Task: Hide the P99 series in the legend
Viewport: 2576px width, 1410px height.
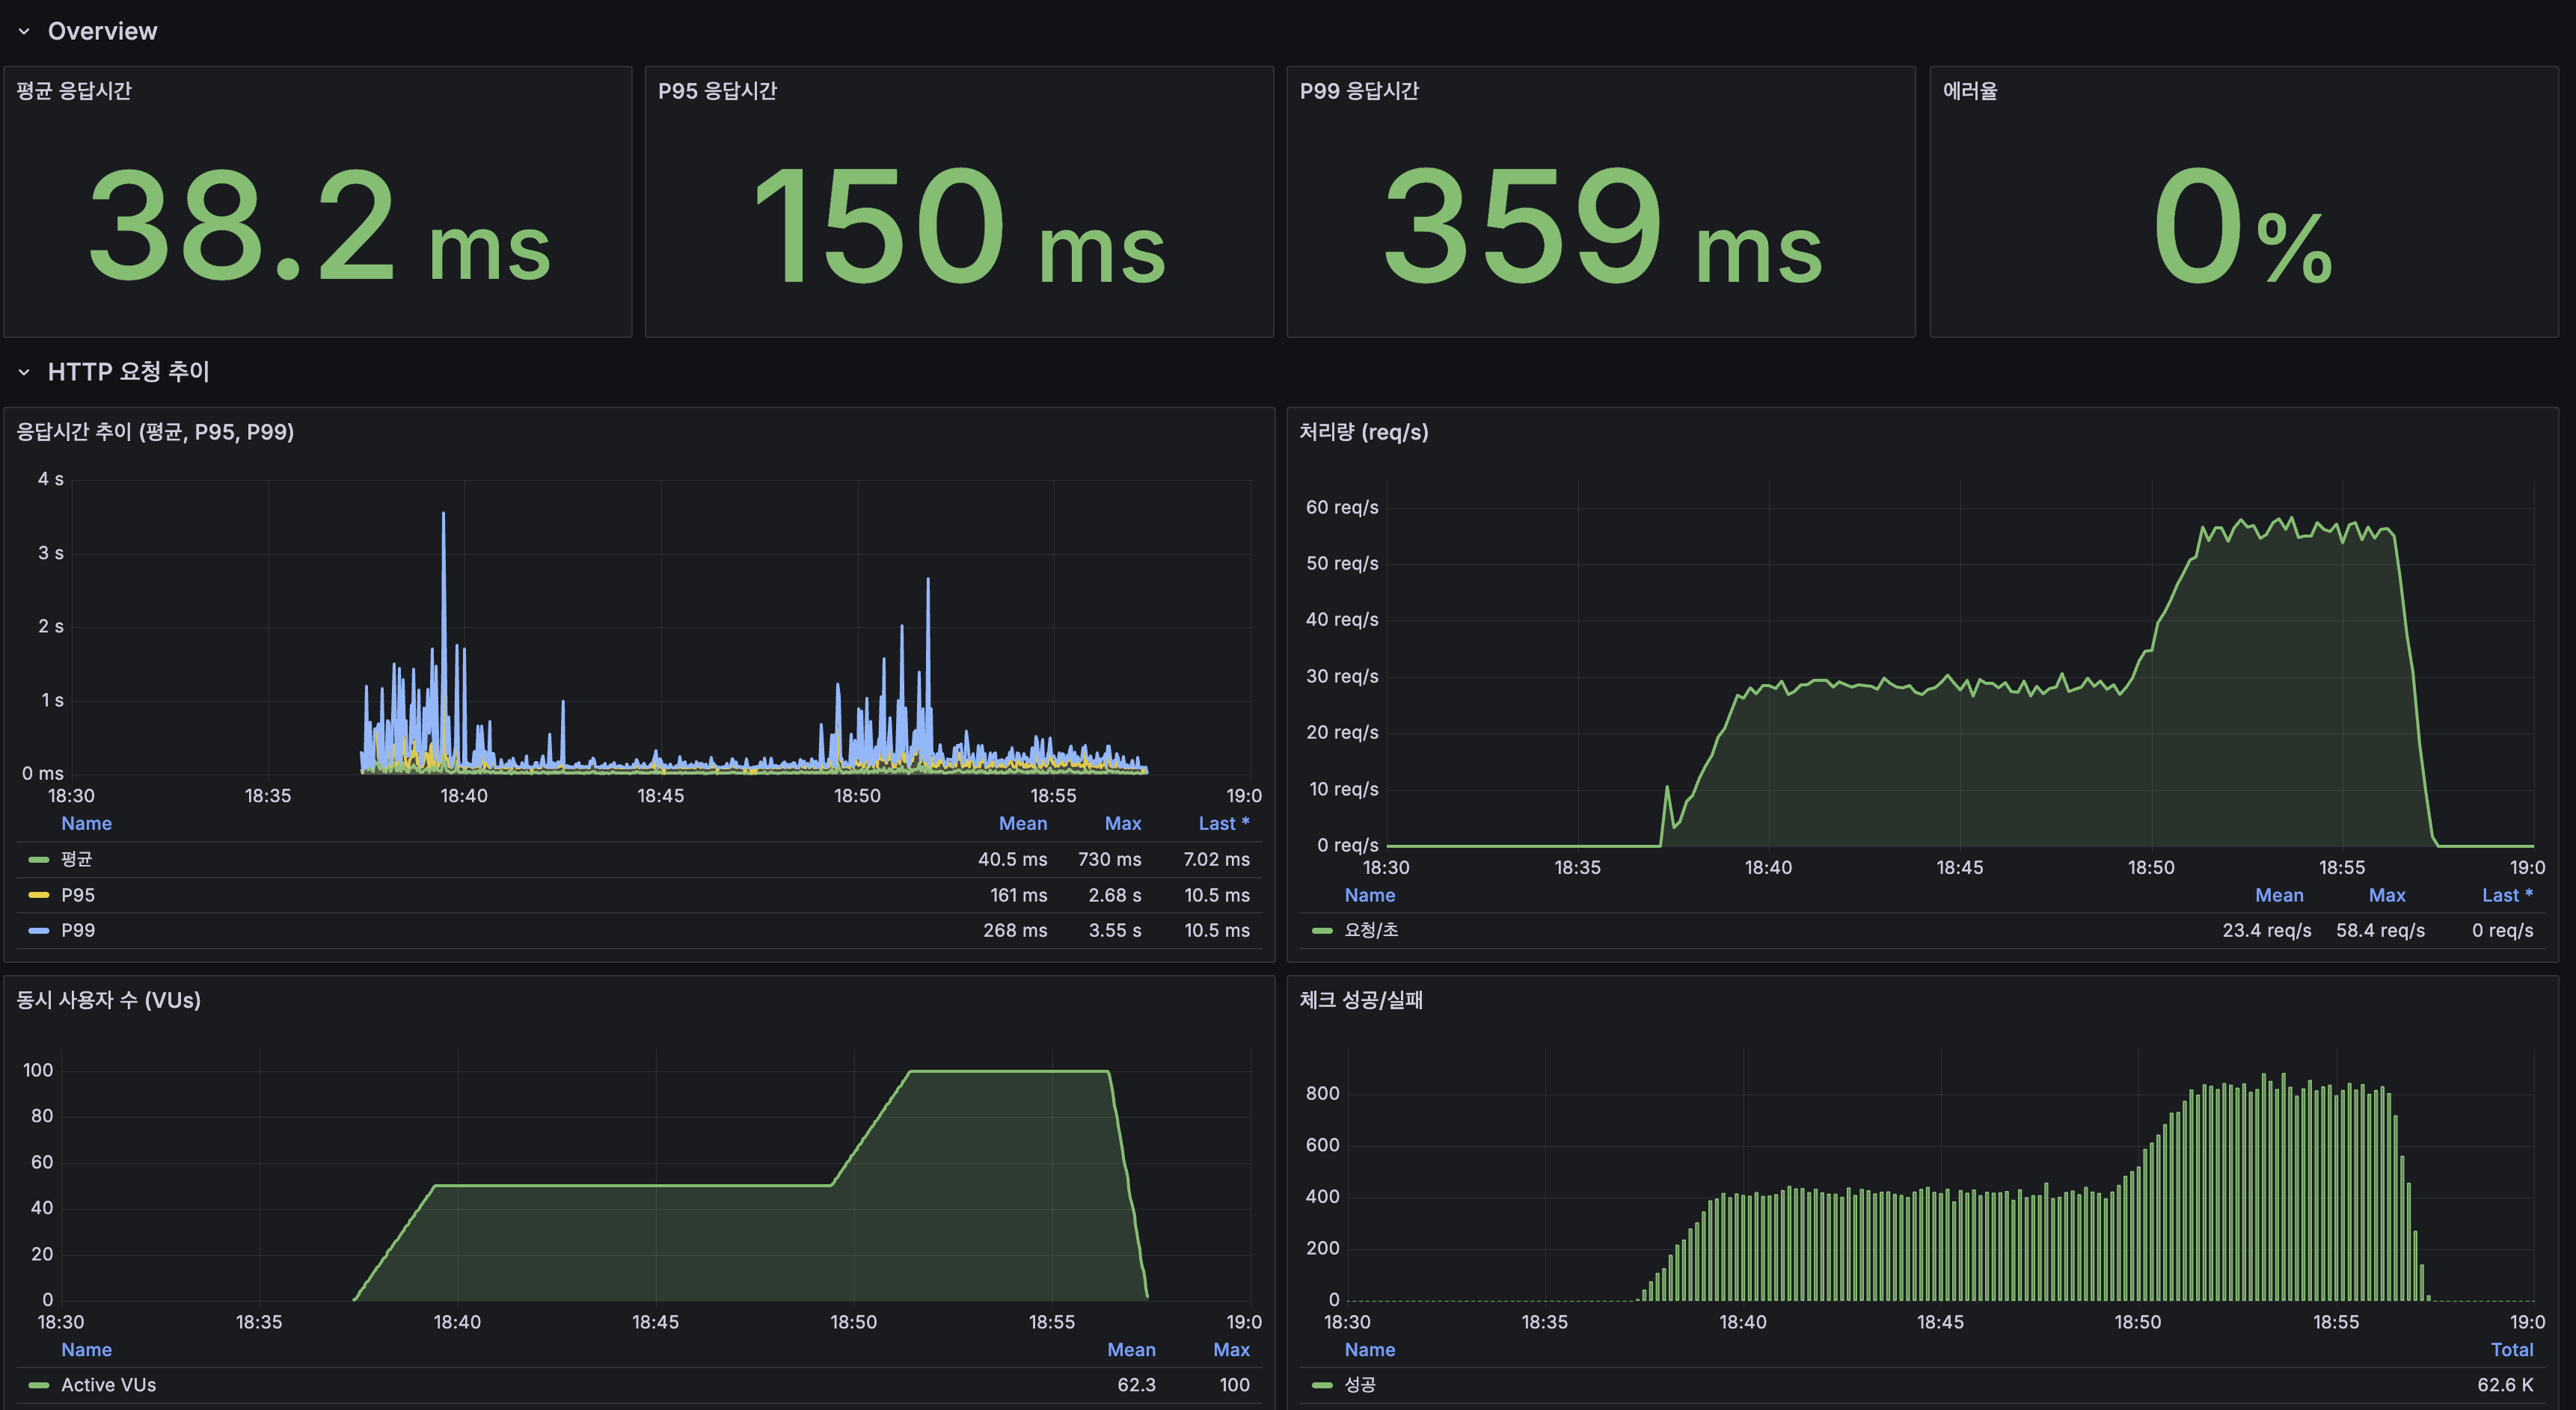Action: tap(79, 930)
